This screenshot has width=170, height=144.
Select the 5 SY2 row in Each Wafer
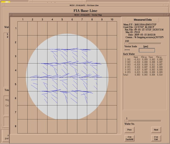click(x=144, y=70)
